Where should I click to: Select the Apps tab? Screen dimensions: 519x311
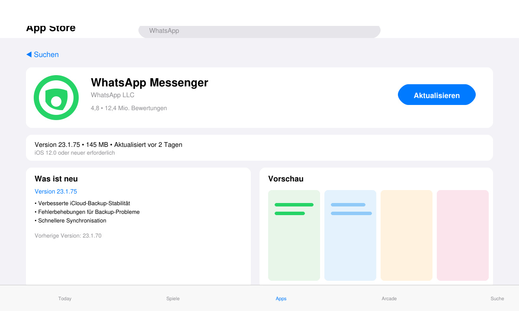[281, 298]
